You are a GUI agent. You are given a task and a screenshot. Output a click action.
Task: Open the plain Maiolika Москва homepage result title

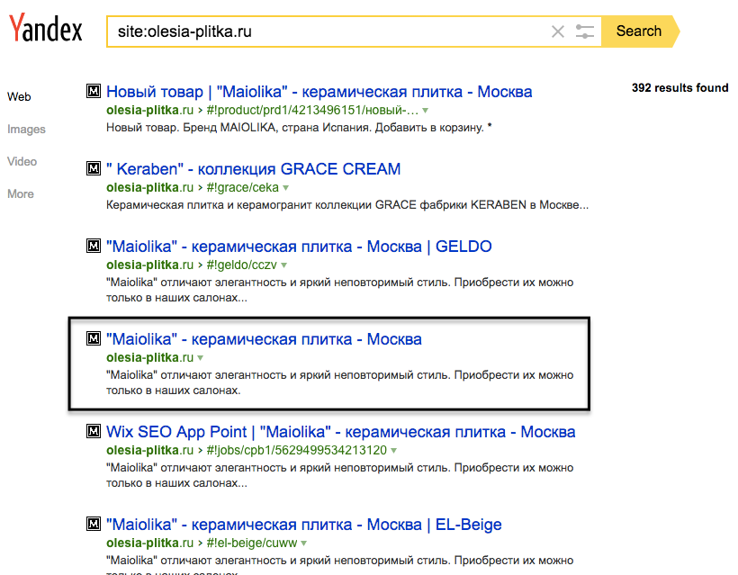coord(264,339)
